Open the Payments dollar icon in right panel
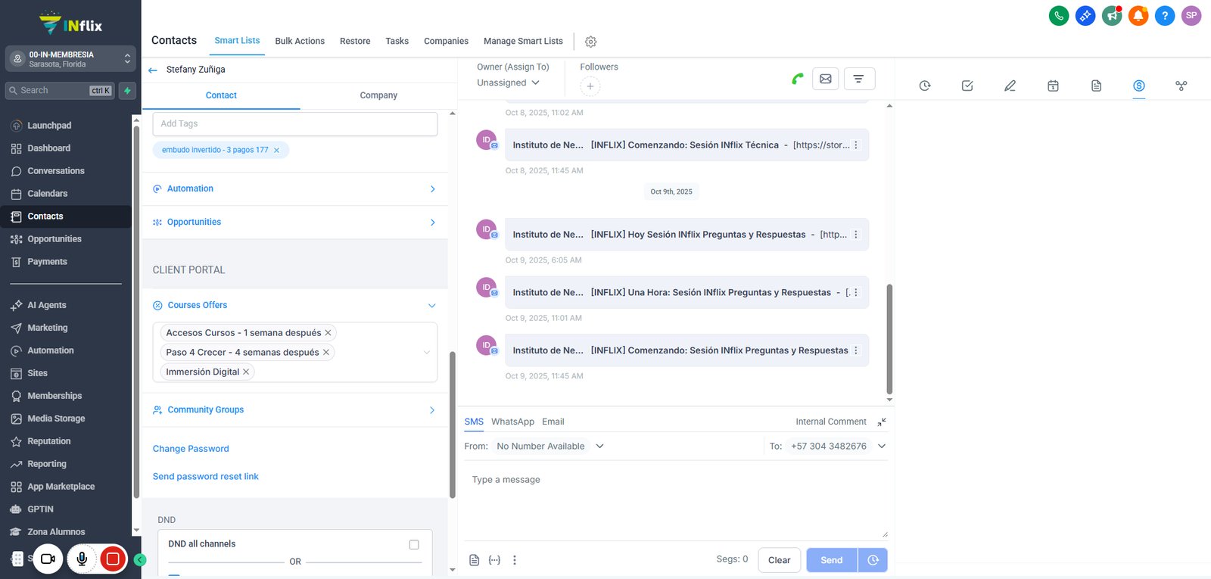 tap(1139, 86)
